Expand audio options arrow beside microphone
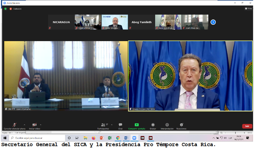This screenshot has height=148, width=254. click(x=24, y=125)
